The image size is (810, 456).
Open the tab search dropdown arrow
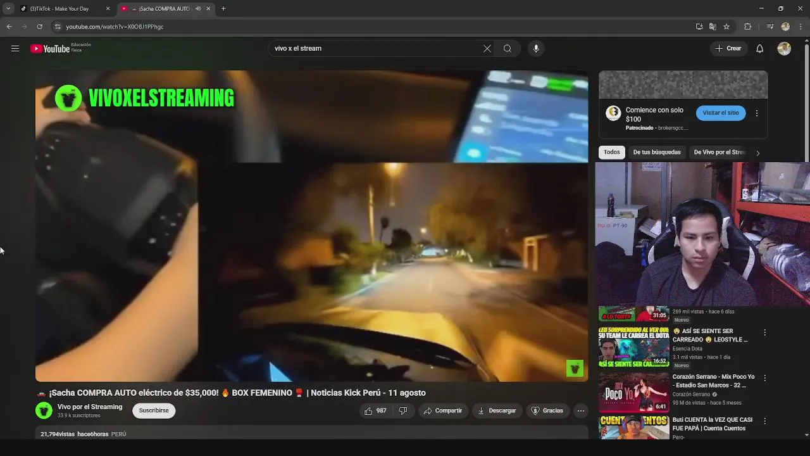[8, 9]
